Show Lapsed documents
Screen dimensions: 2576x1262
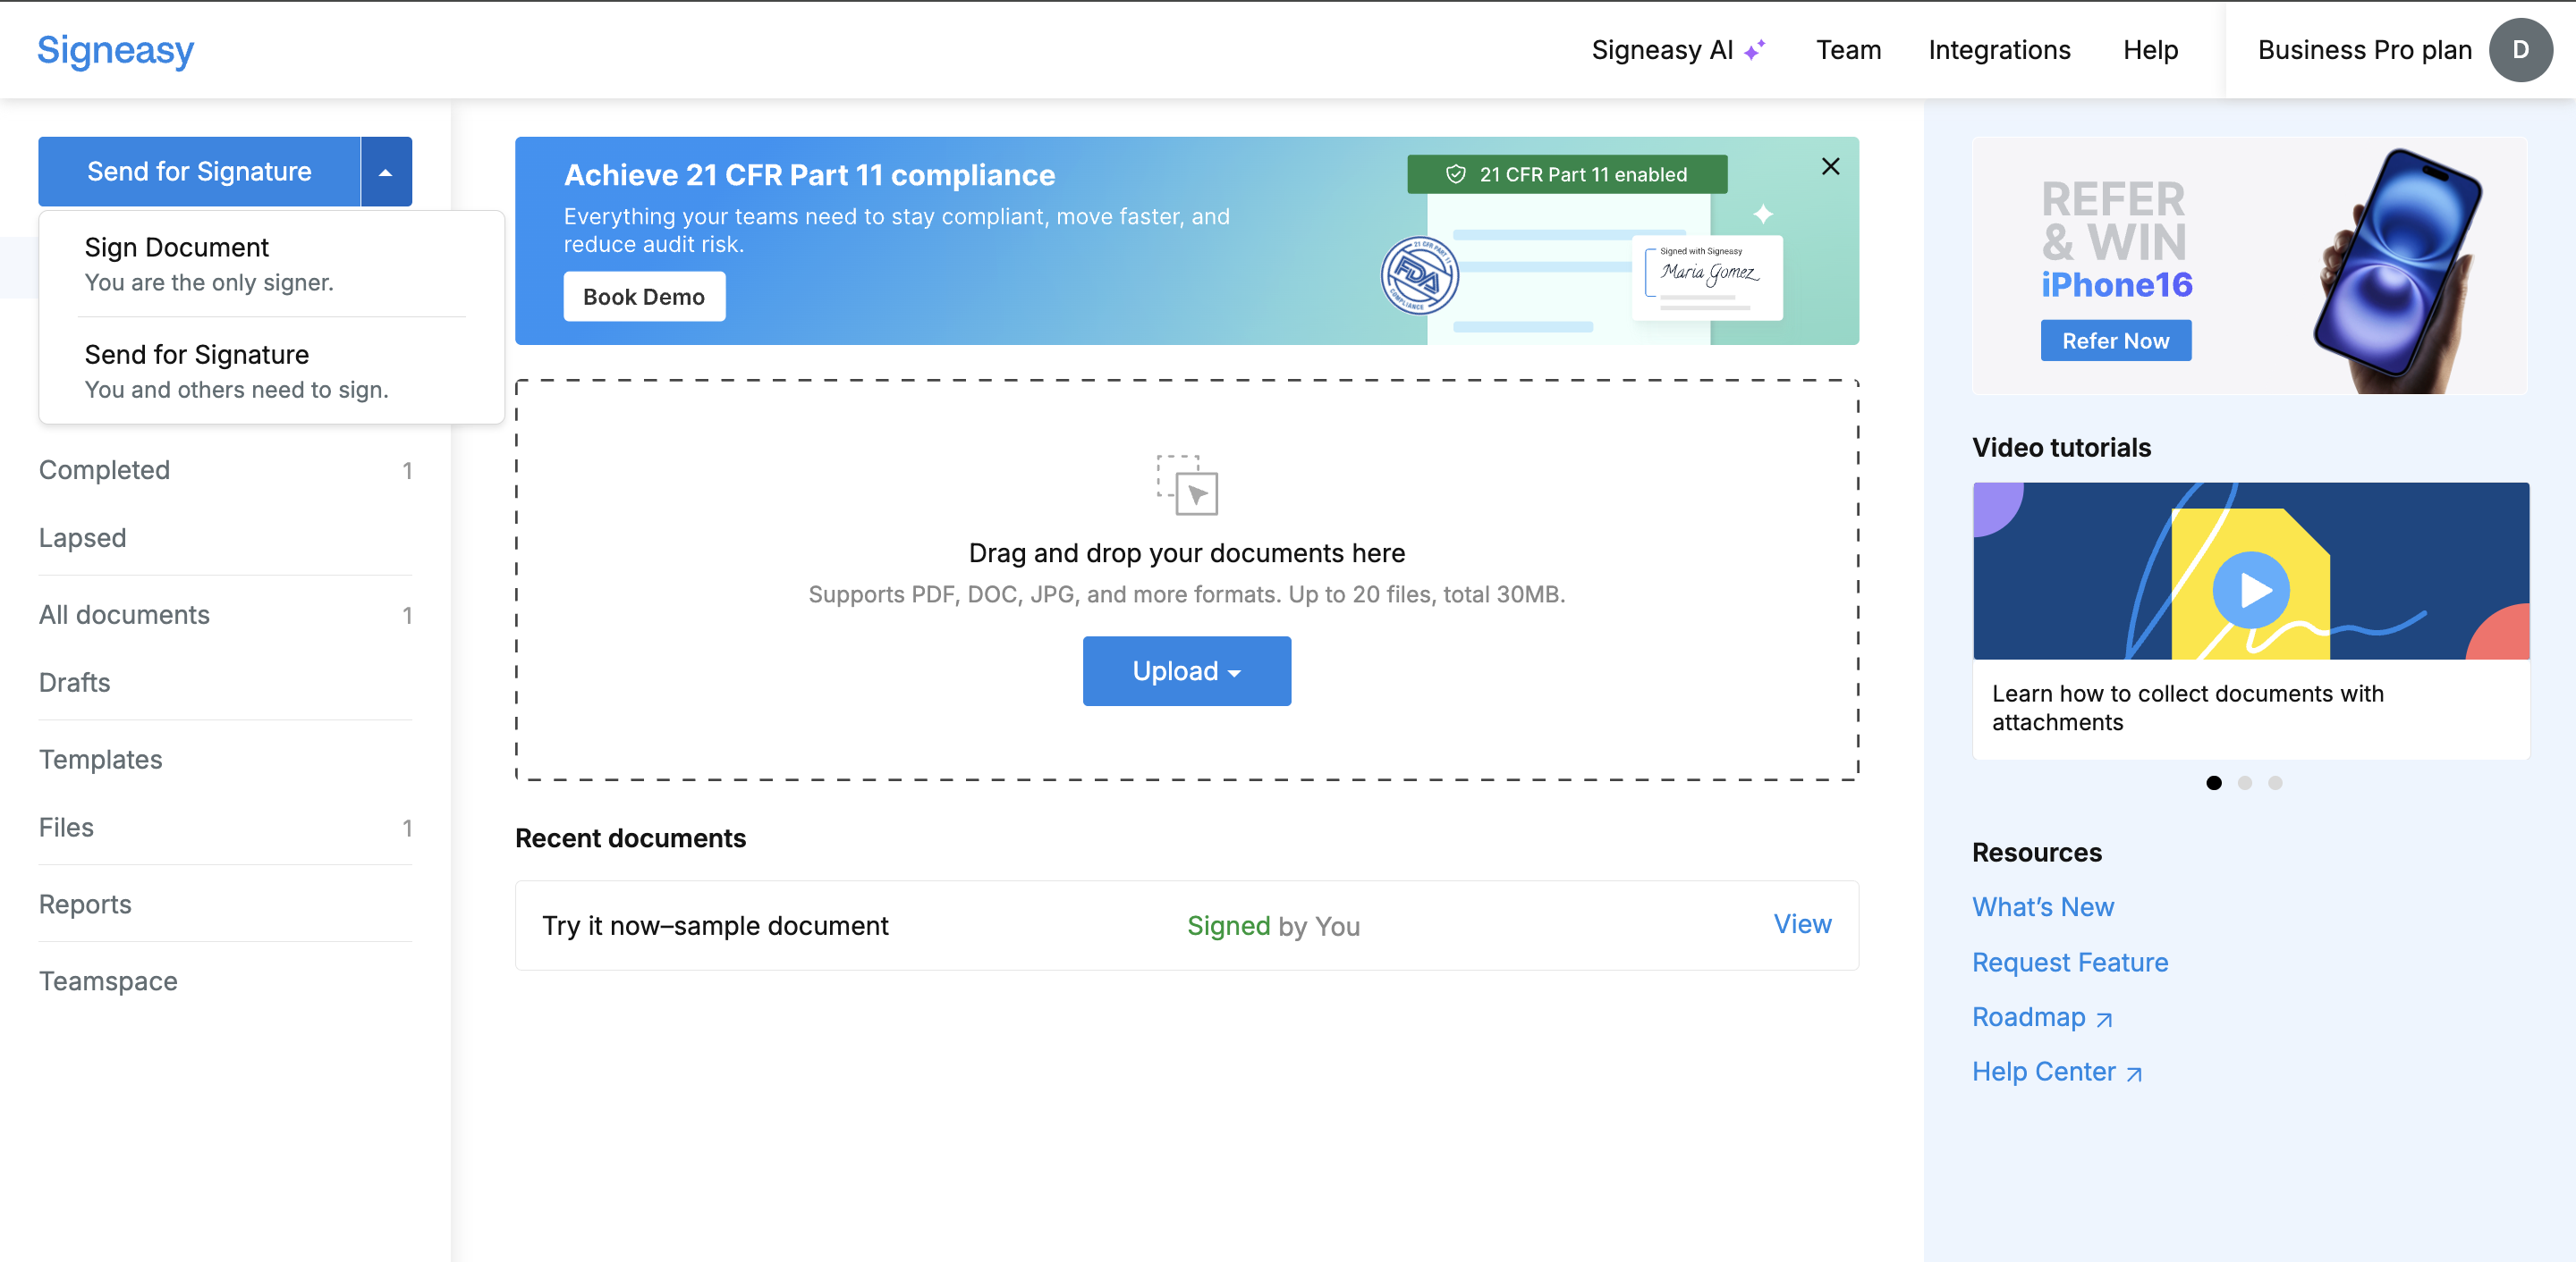point(225,537)
